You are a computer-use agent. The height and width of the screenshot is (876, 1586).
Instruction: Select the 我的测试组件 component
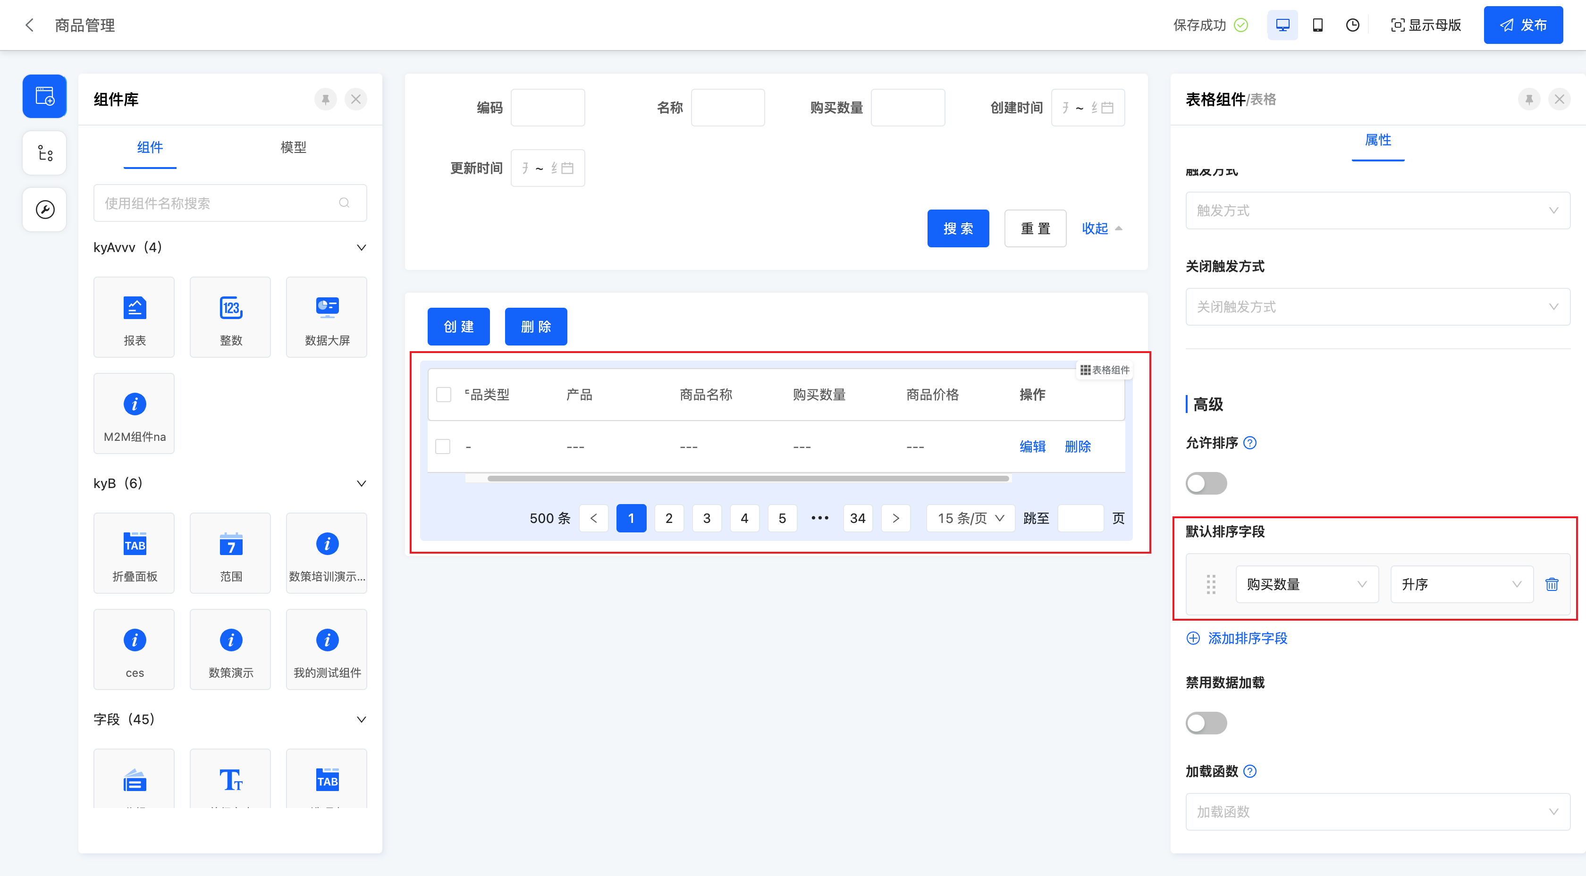click(327, 649)
